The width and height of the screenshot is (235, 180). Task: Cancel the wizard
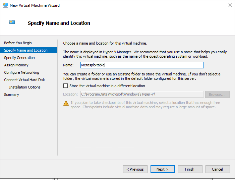pos(218,169)
